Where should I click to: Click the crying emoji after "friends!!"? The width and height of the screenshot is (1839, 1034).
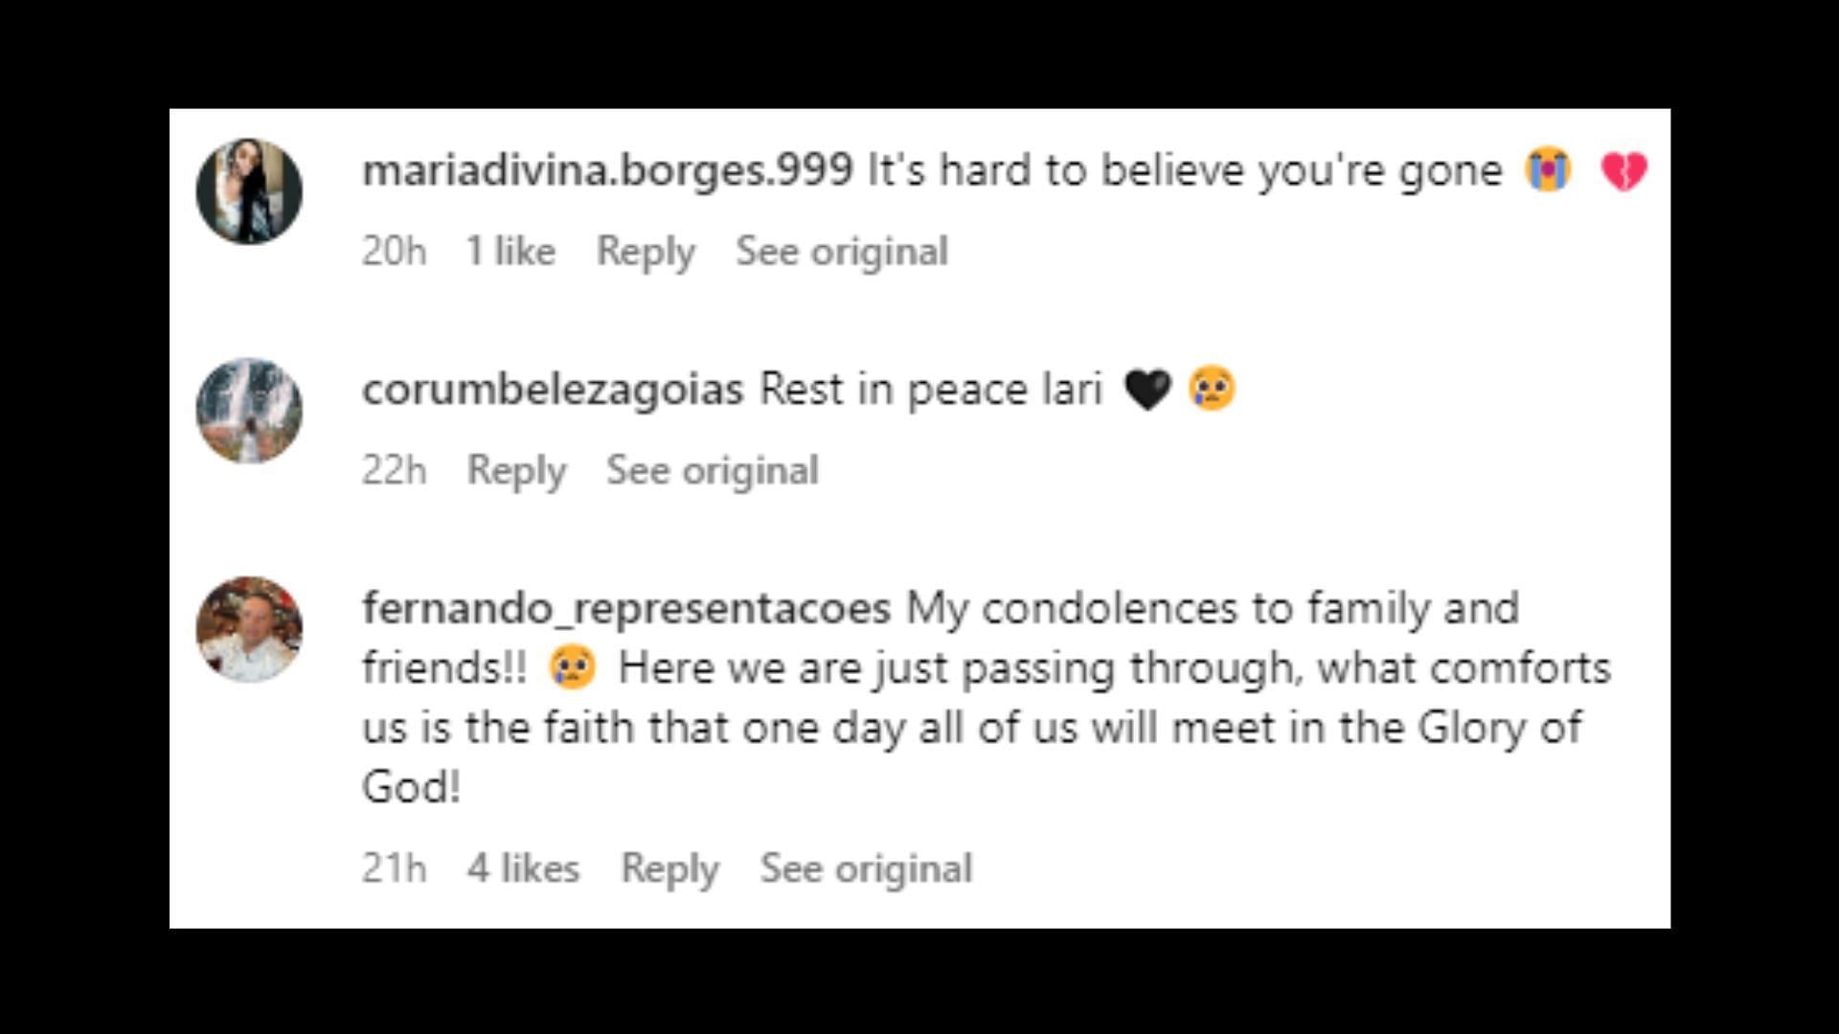572,667
